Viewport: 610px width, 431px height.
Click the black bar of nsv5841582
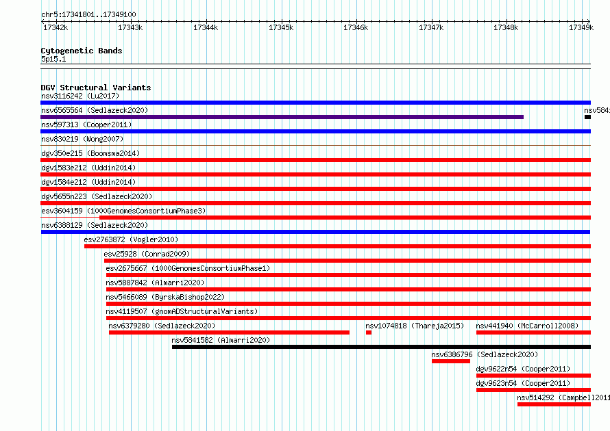[x=381, y=347]
